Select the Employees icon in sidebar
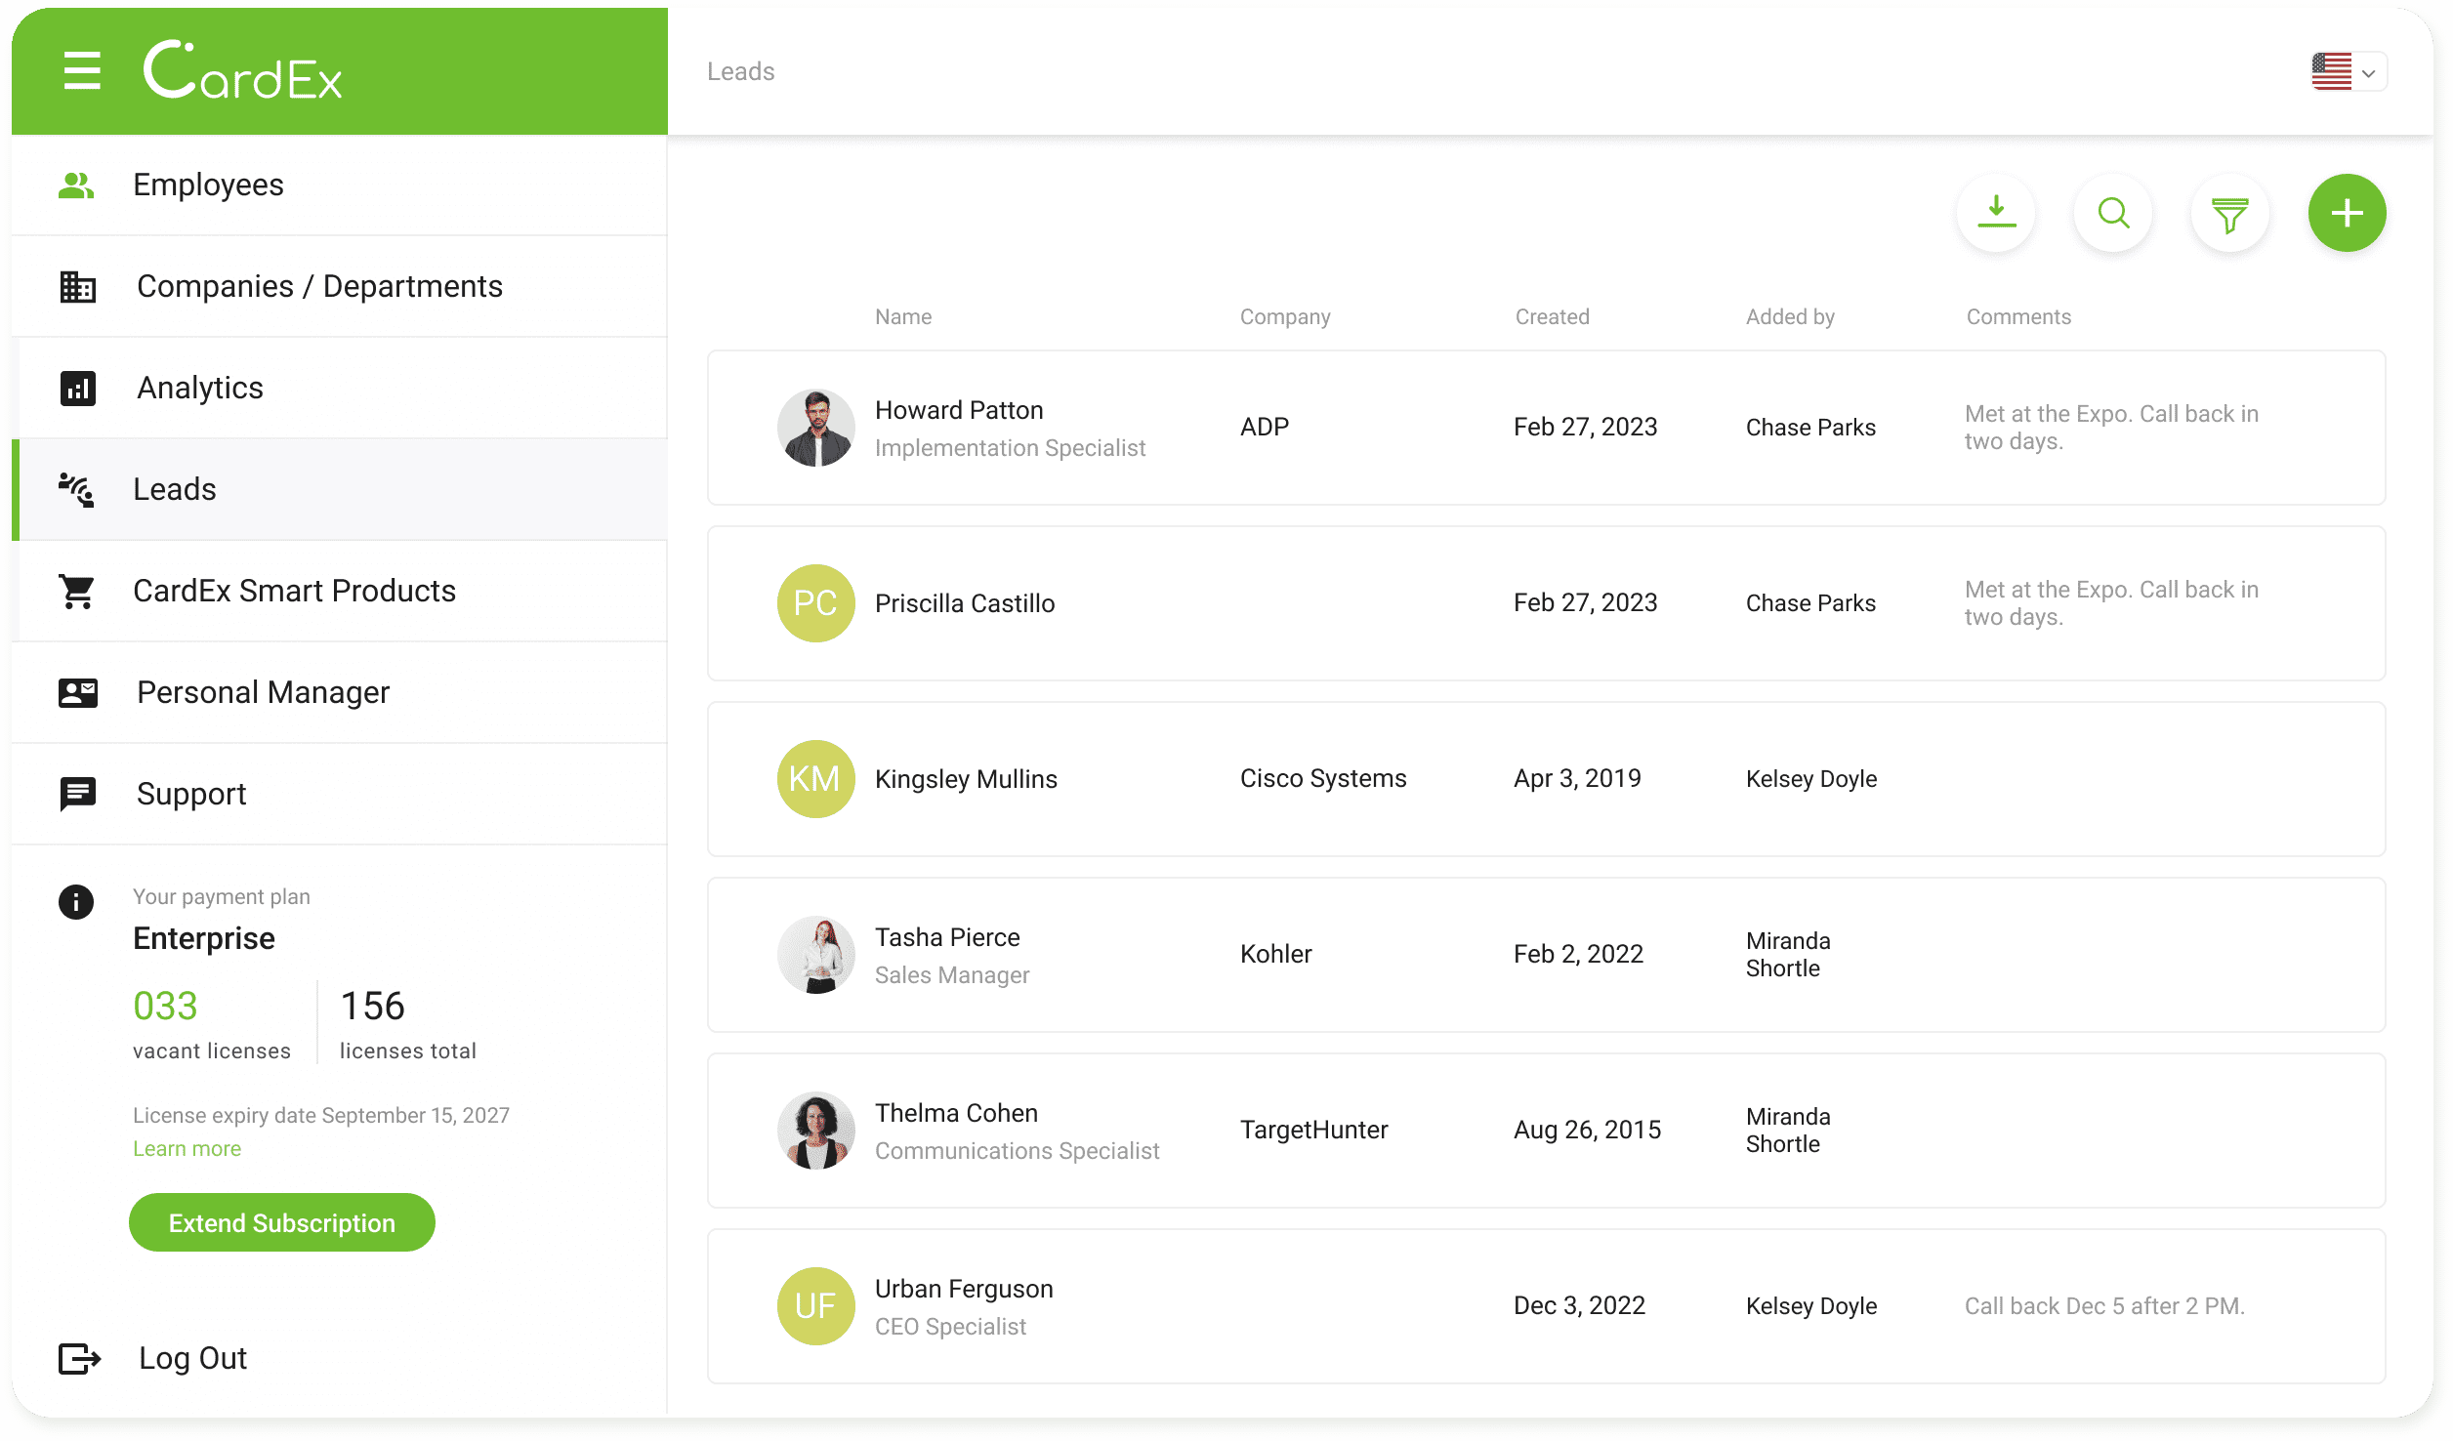2453x1441 pixels. (77, 184)
